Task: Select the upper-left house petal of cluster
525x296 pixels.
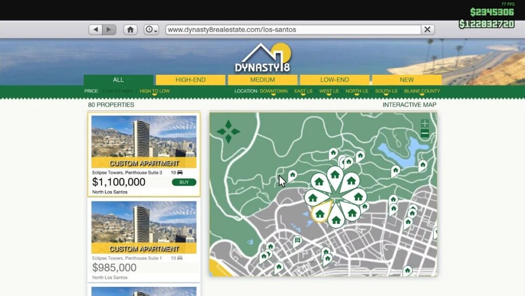Action: tap(319, 182)
